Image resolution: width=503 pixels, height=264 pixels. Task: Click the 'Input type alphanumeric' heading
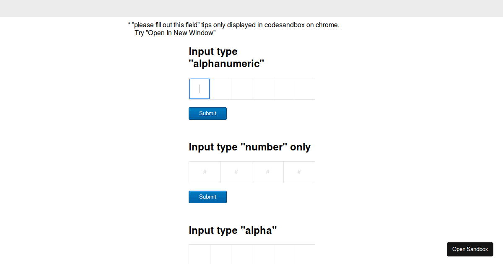226,57
